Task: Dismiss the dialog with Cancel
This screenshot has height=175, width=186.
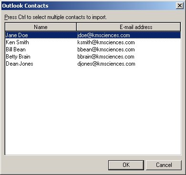Action: pos(164,165)
